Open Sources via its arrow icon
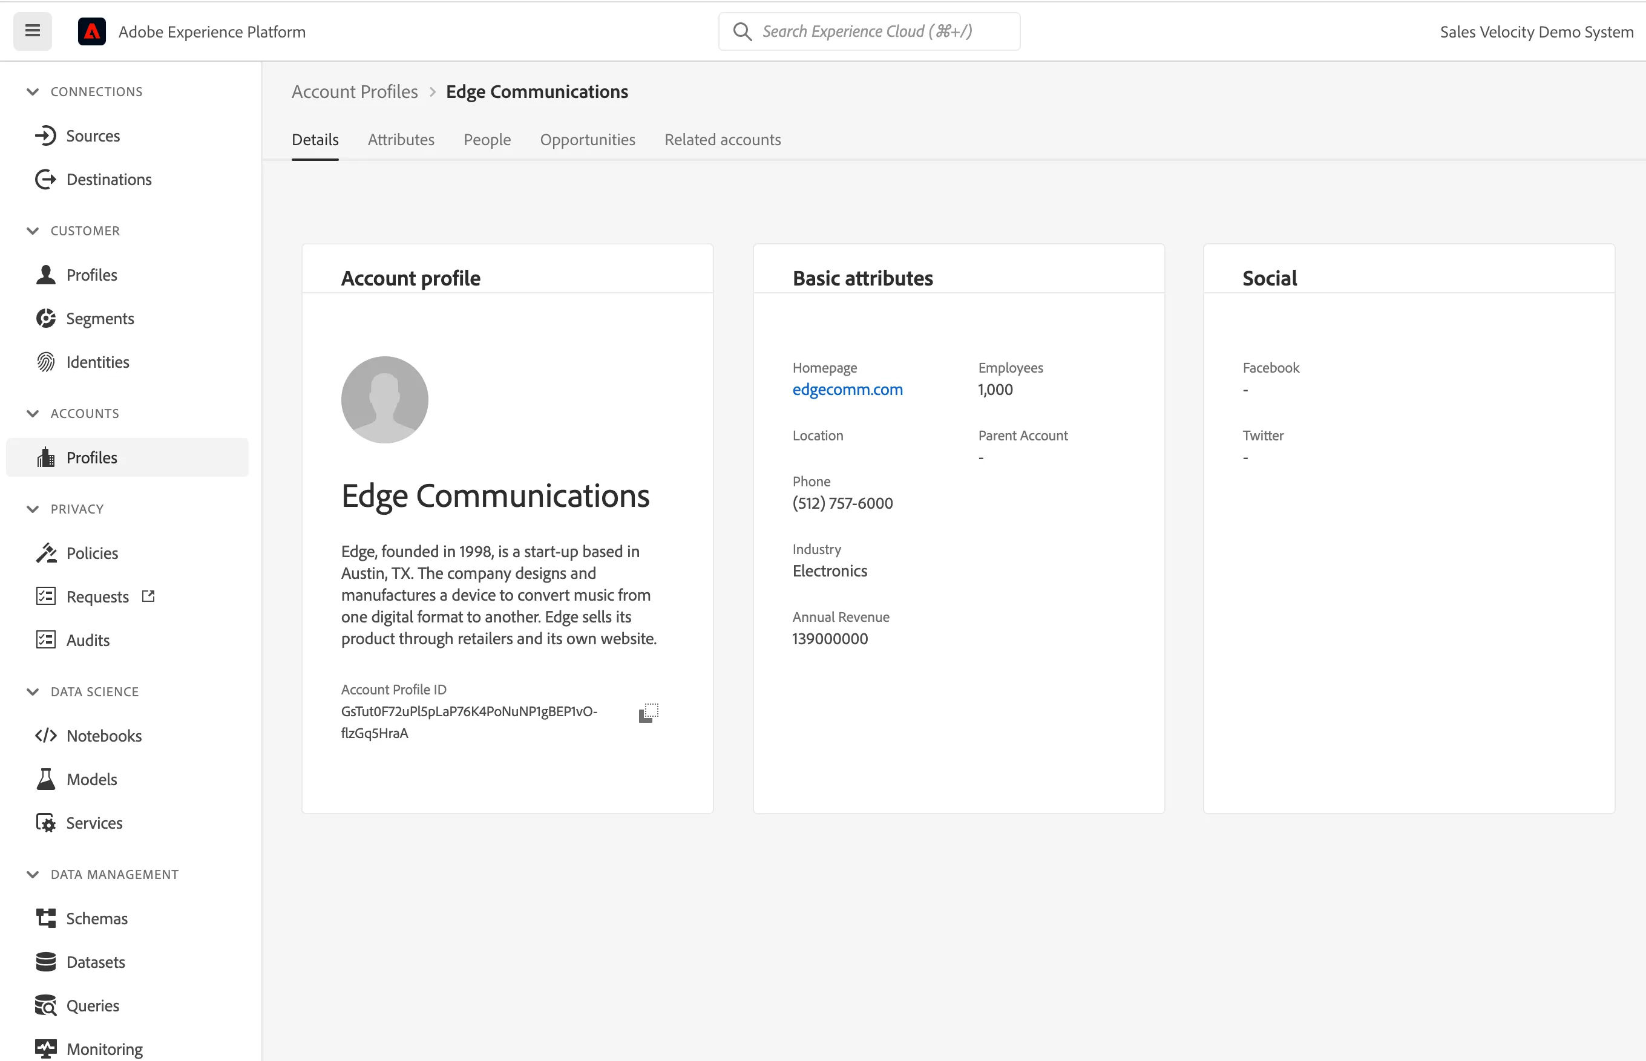This screenshot has width=1646, height=1061. coord(45,135)
